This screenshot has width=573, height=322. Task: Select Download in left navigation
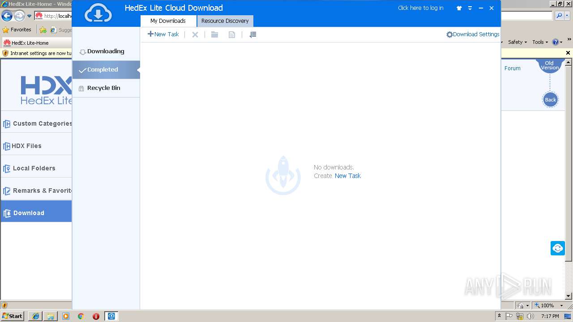[x=36, y=213]
